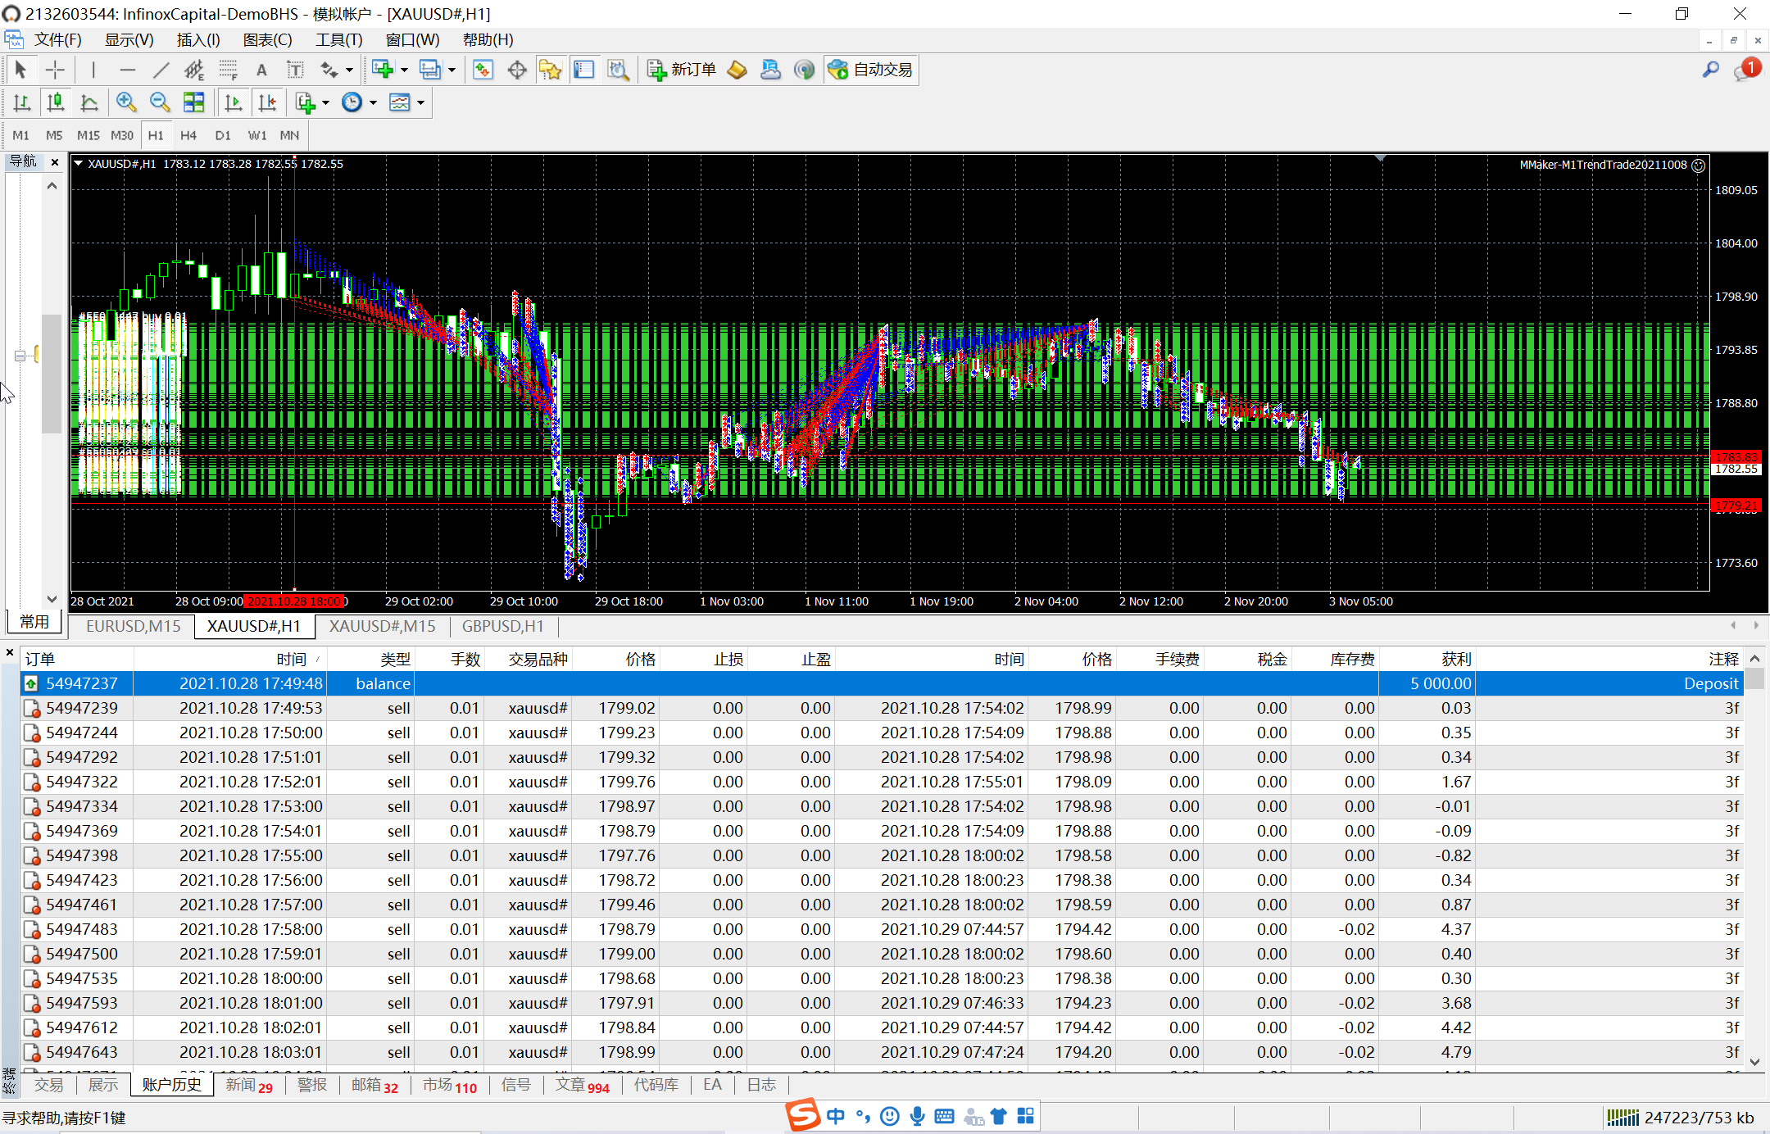Close the Navigator 导航 panel

pyautogui.click(x=55, y=162)
